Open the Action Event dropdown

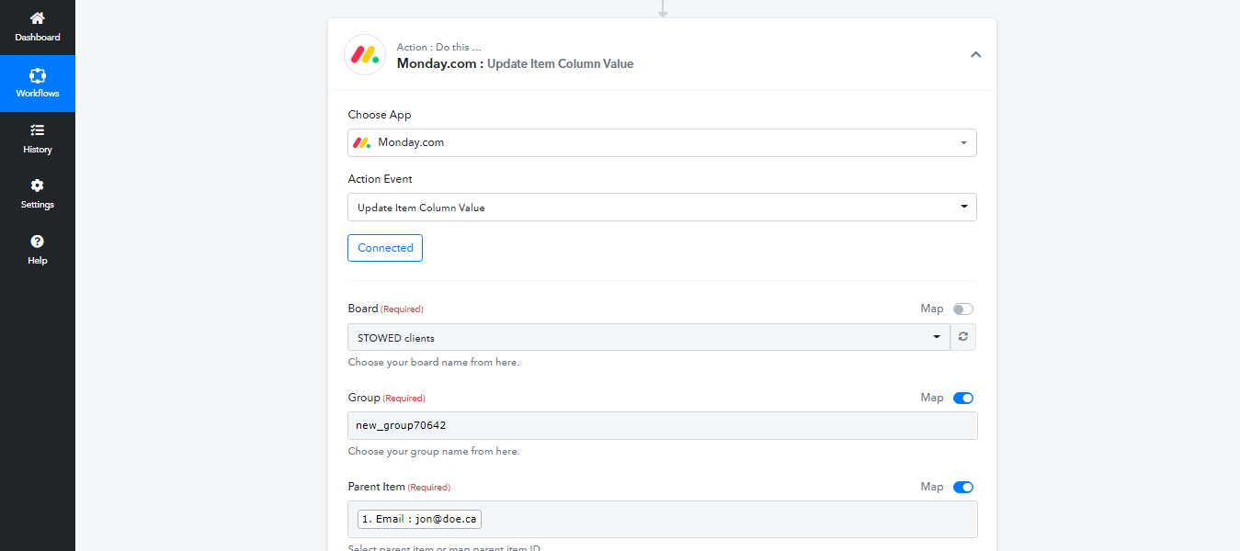point(662,208)
